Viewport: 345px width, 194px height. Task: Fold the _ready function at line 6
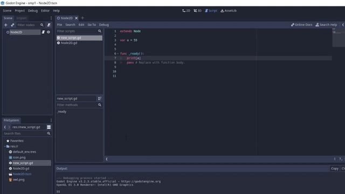[118, 53]
